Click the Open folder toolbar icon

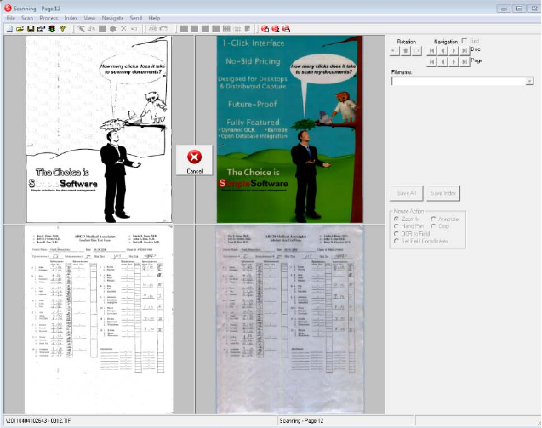click(20, 29)
